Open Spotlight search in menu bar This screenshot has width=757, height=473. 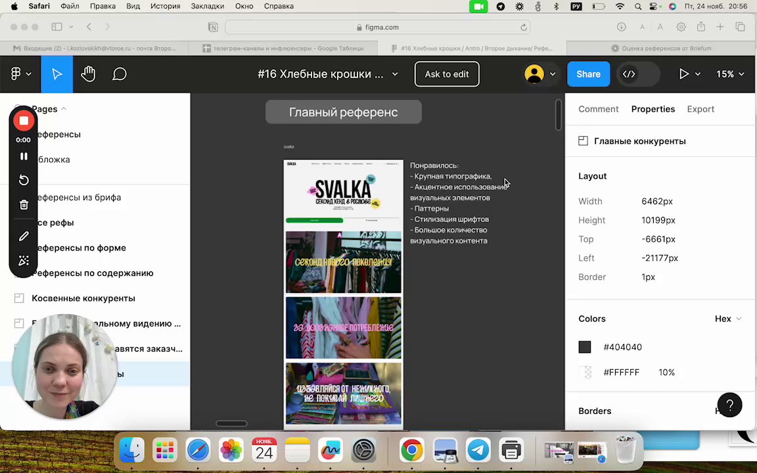638,7
